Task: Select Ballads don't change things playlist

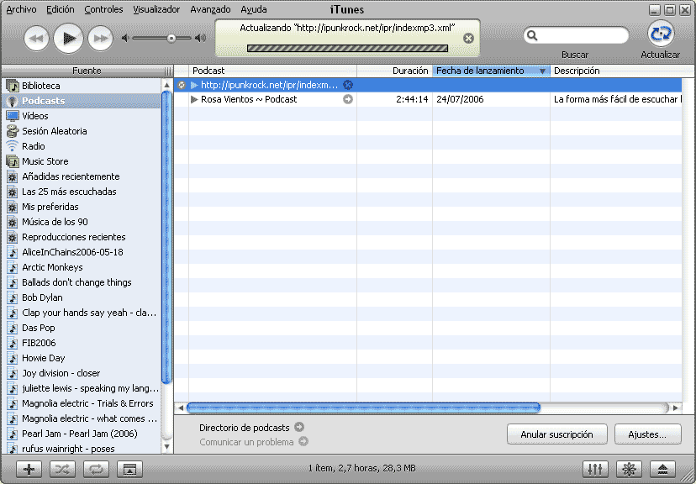Action: 82,281
